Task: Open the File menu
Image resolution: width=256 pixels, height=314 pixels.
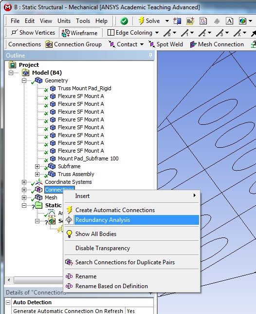Action: coord(15,21)
